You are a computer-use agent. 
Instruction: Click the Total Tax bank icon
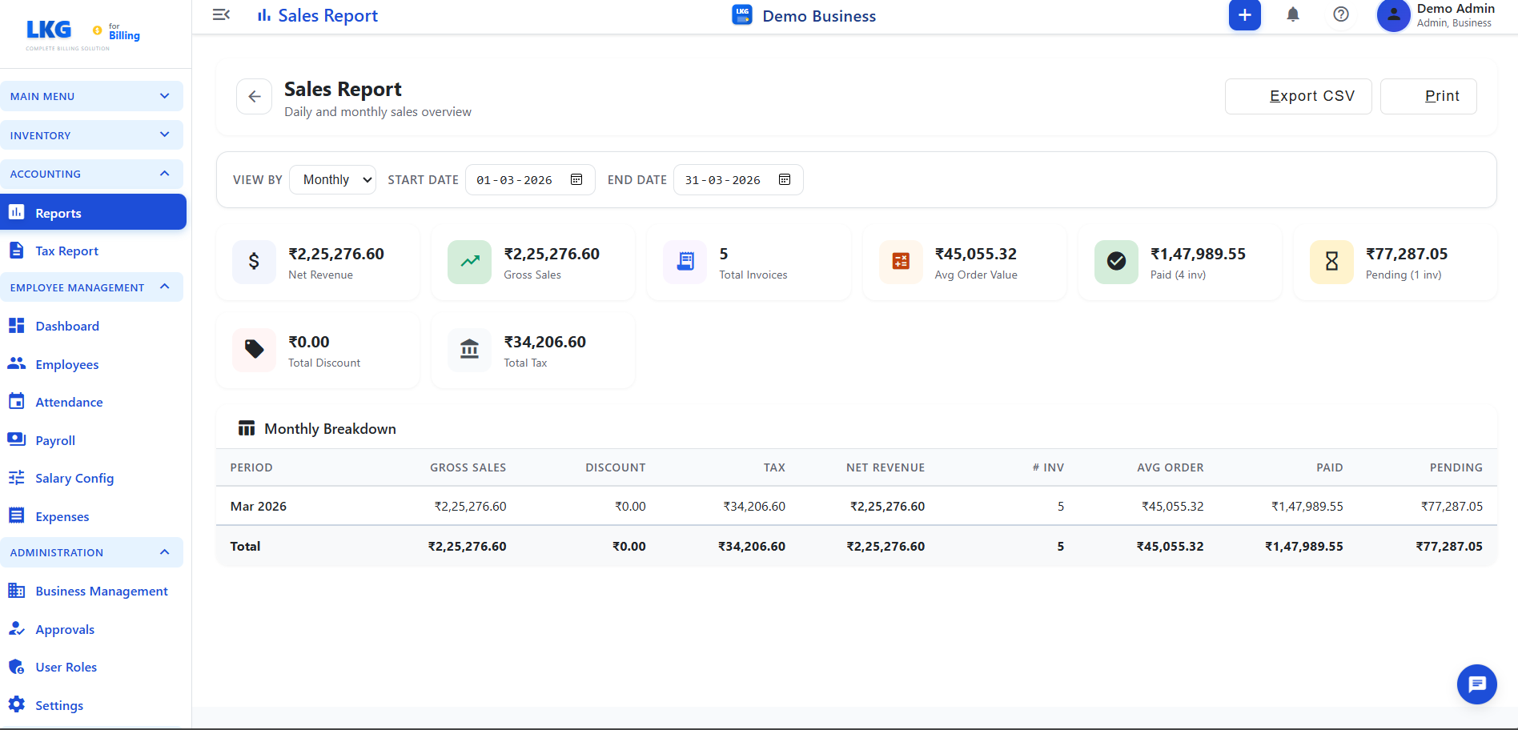(470, 350)
